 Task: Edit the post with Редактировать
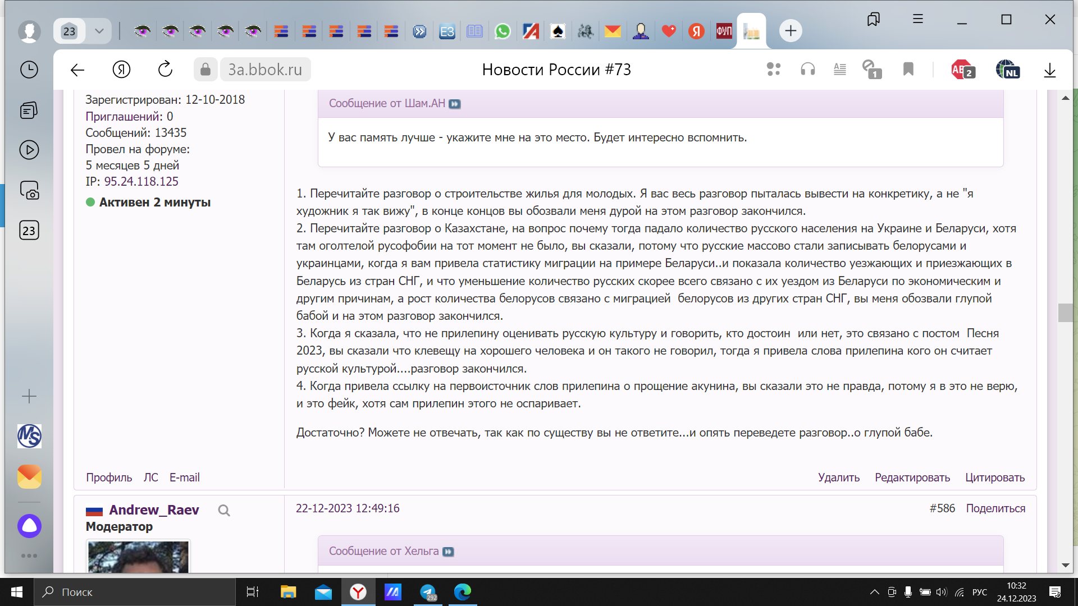(x=912, y=478)
